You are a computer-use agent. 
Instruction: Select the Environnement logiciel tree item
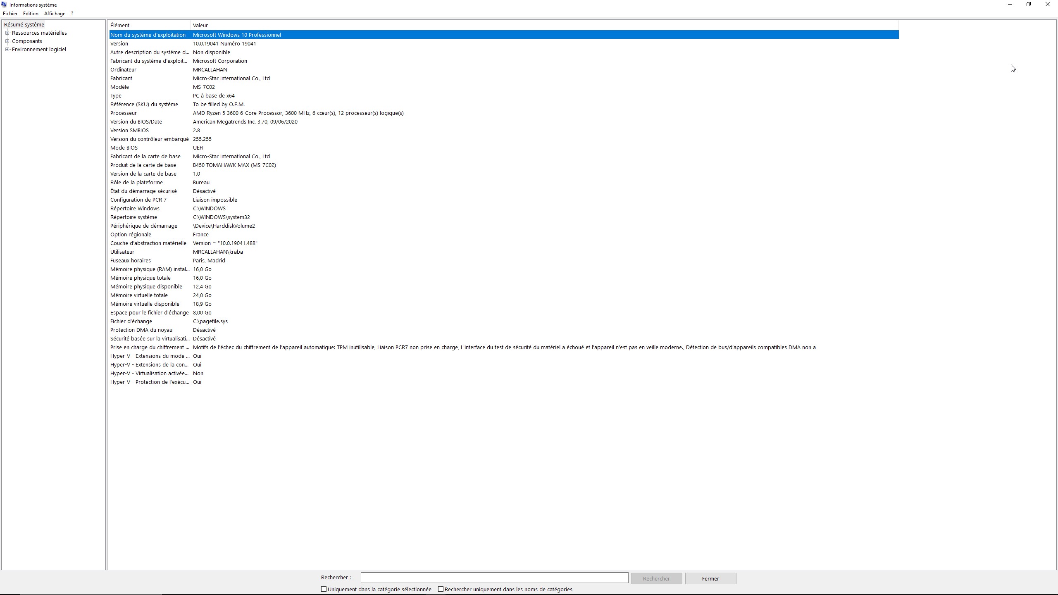(x=39, y=50)
